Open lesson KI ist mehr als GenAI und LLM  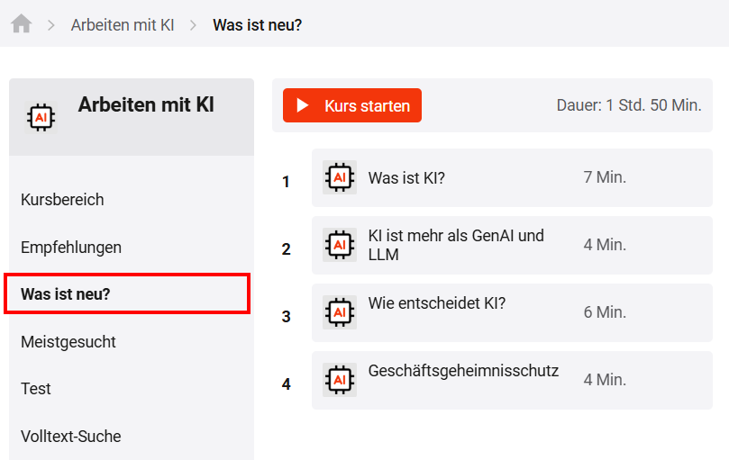pyautogui.click(x=512, y=245)
